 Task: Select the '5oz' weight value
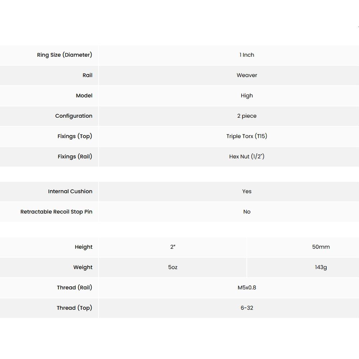point(173,267)
